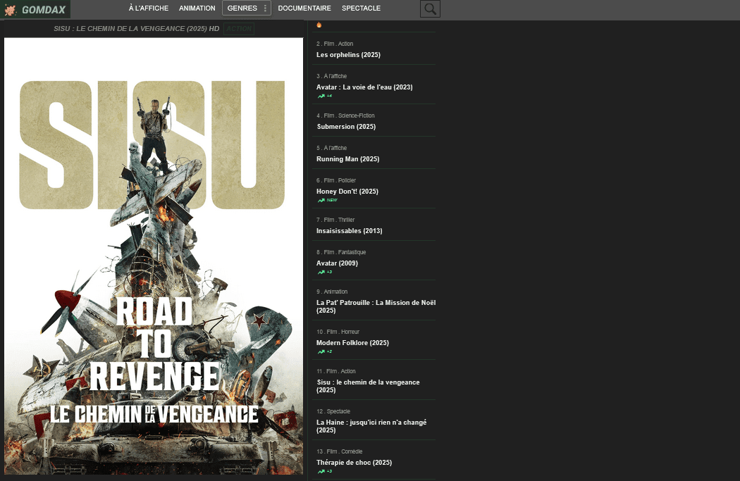Click the flame icon above the ranking list
The image size is (740, 481).
click(319, 25)
